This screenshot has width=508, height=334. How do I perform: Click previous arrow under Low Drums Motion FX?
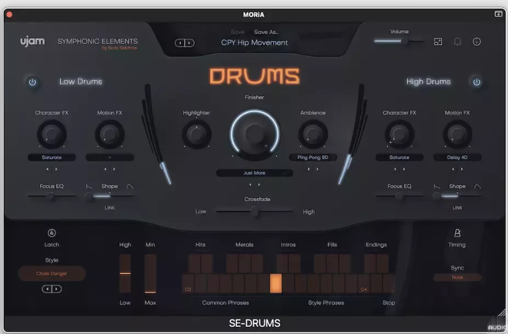105,169
